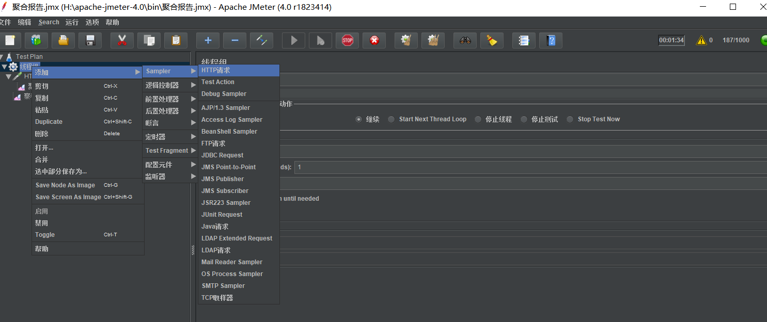Click the 187/1000 thread counter
Image resolution: width=767 pixels, height=322 pixels.
[x=736, y=40]
